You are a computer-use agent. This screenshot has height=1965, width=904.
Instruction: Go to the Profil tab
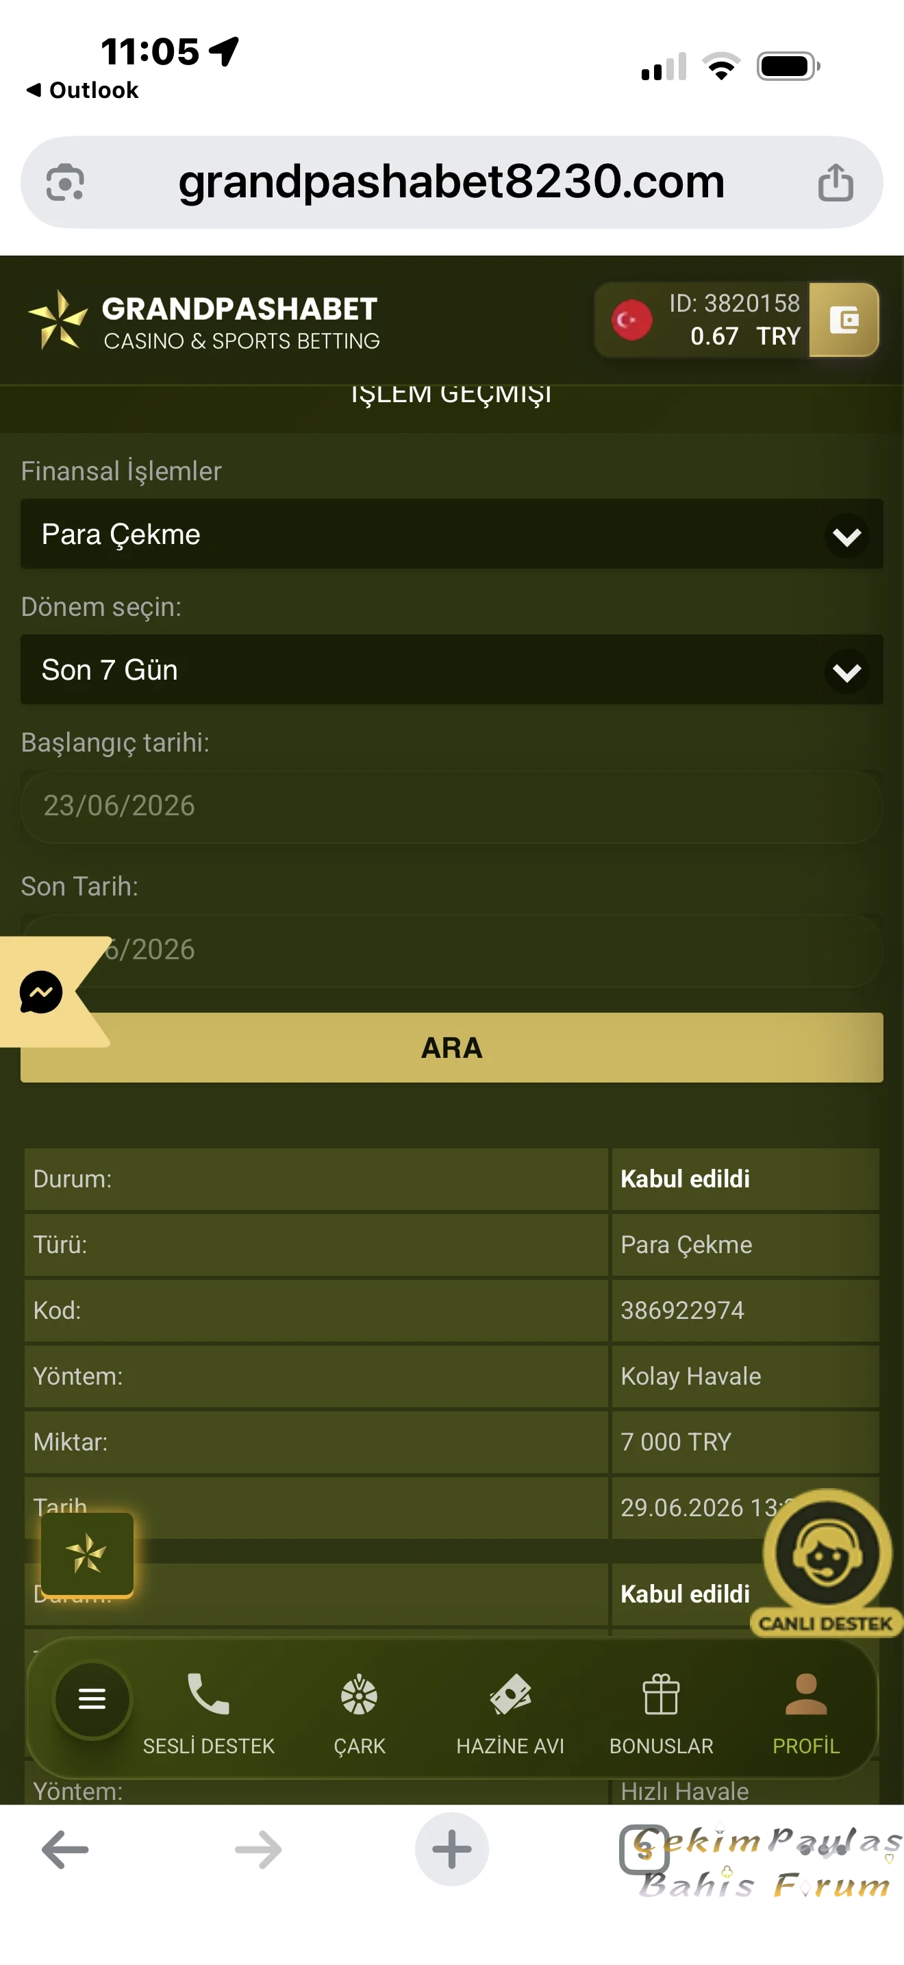pos(805,1712)
